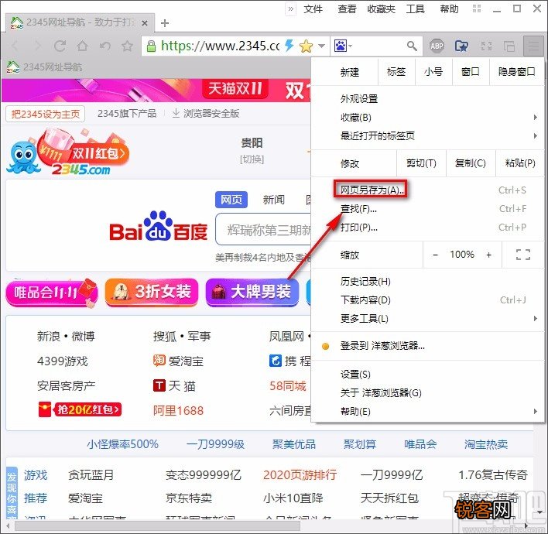Select 网页另存为(A)... menu entry
This screenshot has height=534, width=548.
point(427,190)
